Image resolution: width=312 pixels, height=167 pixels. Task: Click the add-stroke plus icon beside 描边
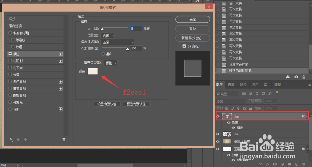[x=61, y=54]
